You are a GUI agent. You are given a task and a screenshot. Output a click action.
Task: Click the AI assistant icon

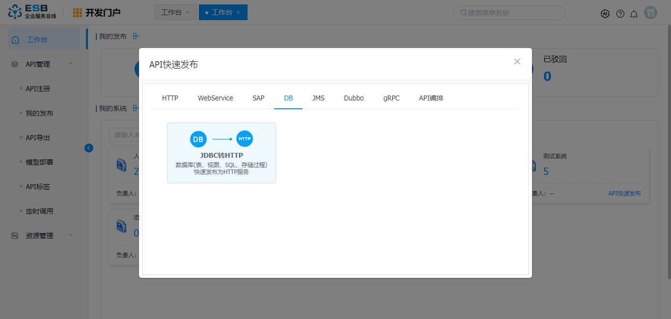click(x=605, y=14)
